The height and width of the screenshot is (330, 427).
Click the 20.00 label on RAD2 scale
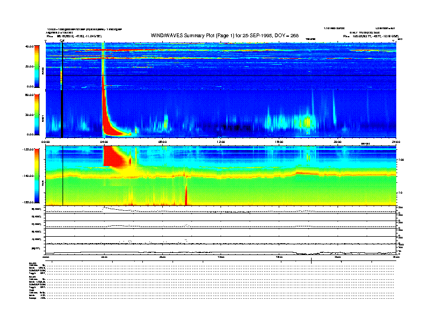[29, 66]
